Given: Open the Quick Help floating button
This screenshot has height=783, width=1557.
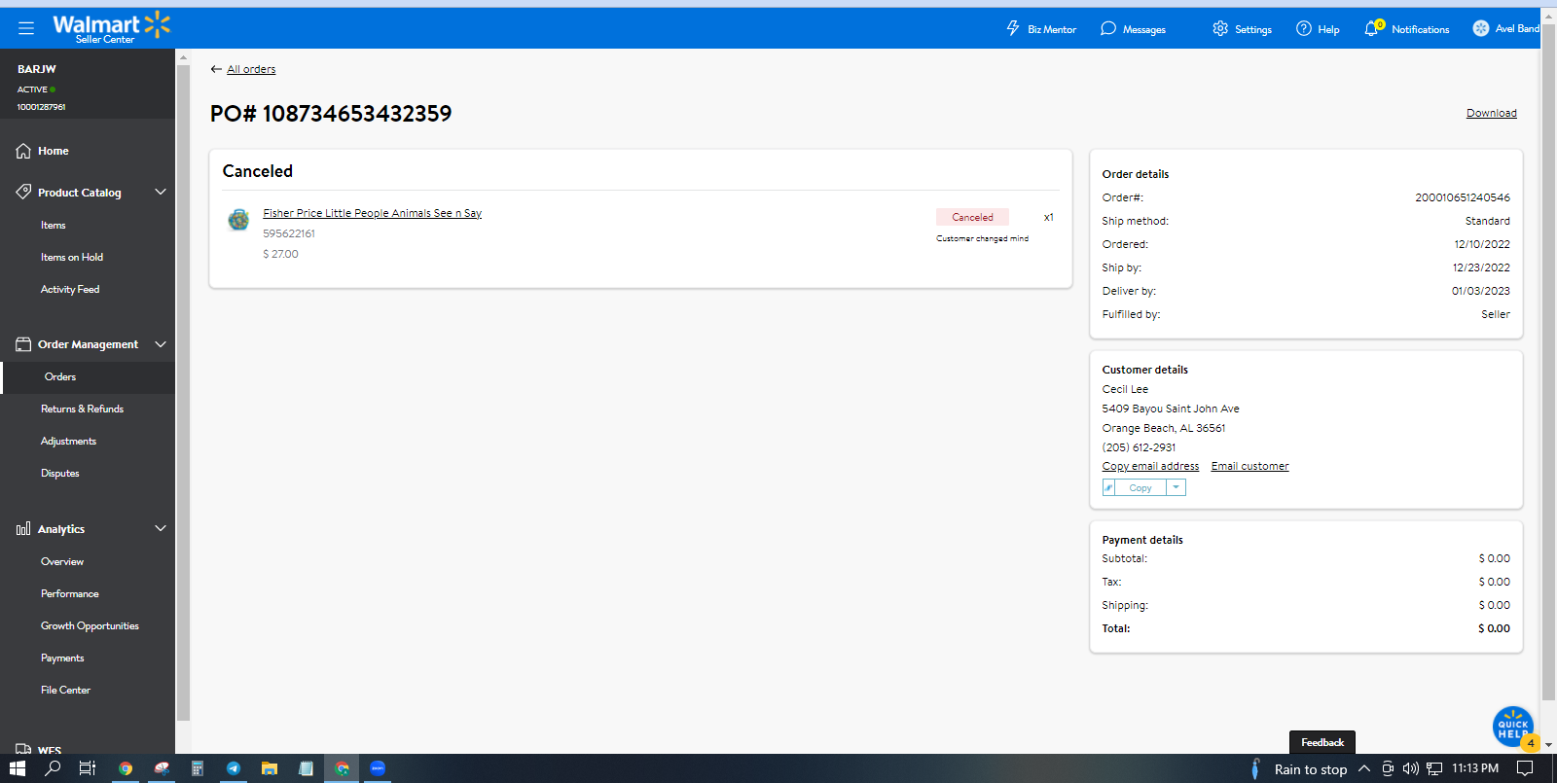Looking at the screenshot, I should pos(1513,727).
